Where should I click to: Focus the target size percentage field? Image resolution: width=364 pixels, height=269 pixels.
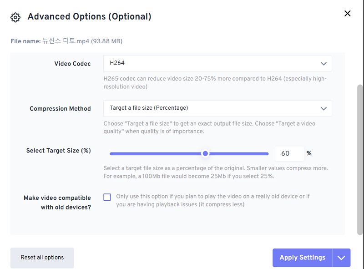[289, 153]
